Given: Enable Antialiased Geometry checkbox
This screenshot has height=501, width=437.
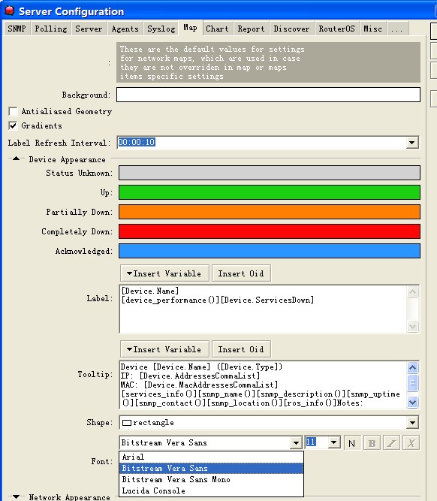Looking at the screenshot, I should pyautogui.click(x=13, y=111).
